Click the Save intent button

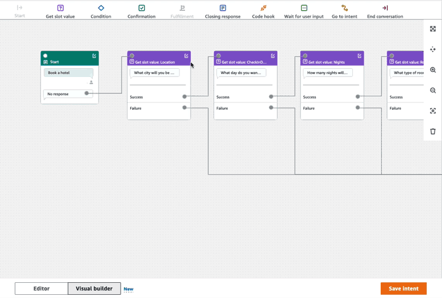[x=403, y=289]
